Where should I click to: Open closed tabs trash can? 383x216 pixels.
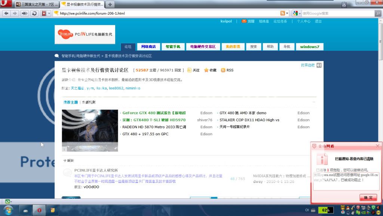pos(344,5)
